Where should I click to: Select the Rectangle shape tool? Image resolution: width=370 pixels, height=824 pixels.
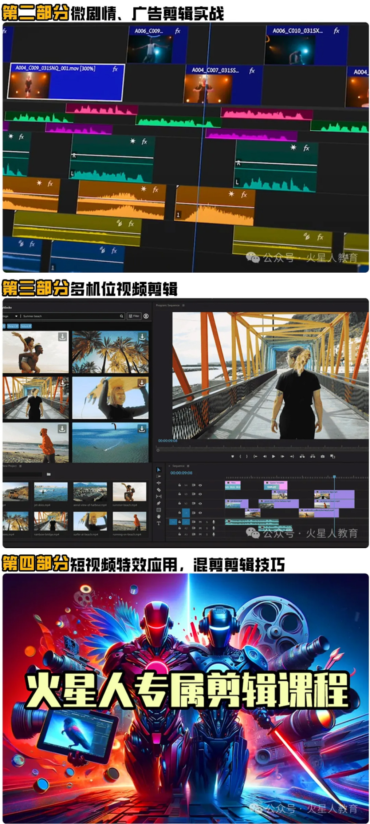point(158,510)
